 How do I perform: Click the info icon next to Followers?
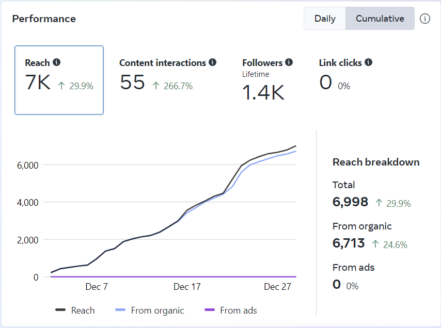[289, 62]
